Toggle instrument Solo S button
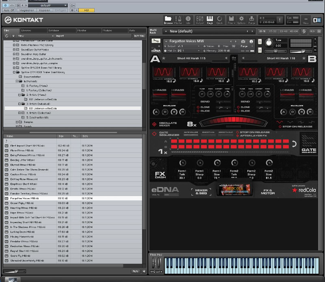The width and height of the screenshot is (325, 282). click(260, 41)
